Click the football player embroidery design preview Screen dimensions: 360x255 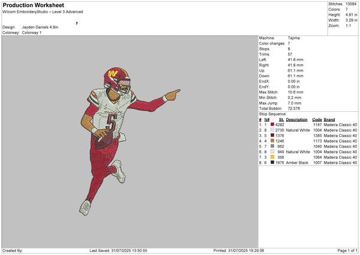pyautogui.click(x=130, y=141)
